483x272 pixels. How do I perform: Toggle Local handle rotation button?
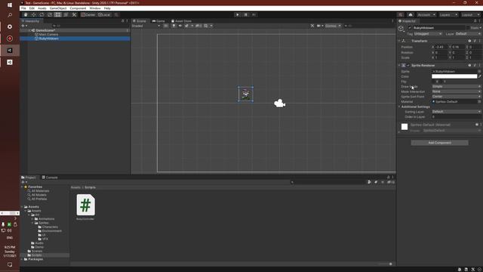pyautogui.click(x=104, y=15)
